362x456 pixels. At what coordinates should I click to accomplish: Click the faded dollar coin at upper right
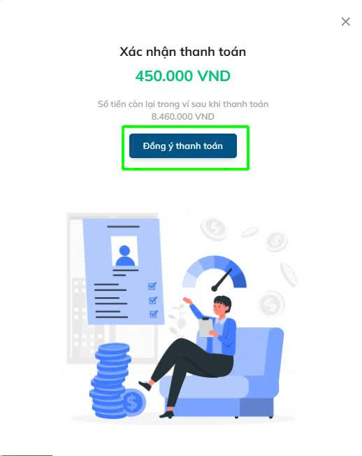point(276,241)
